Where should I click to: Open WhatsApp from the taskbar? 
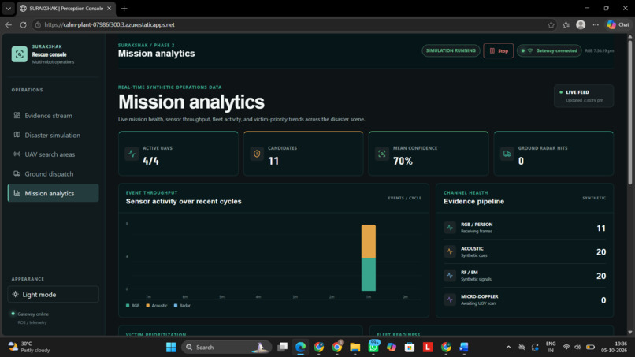(x=373, y=348)
